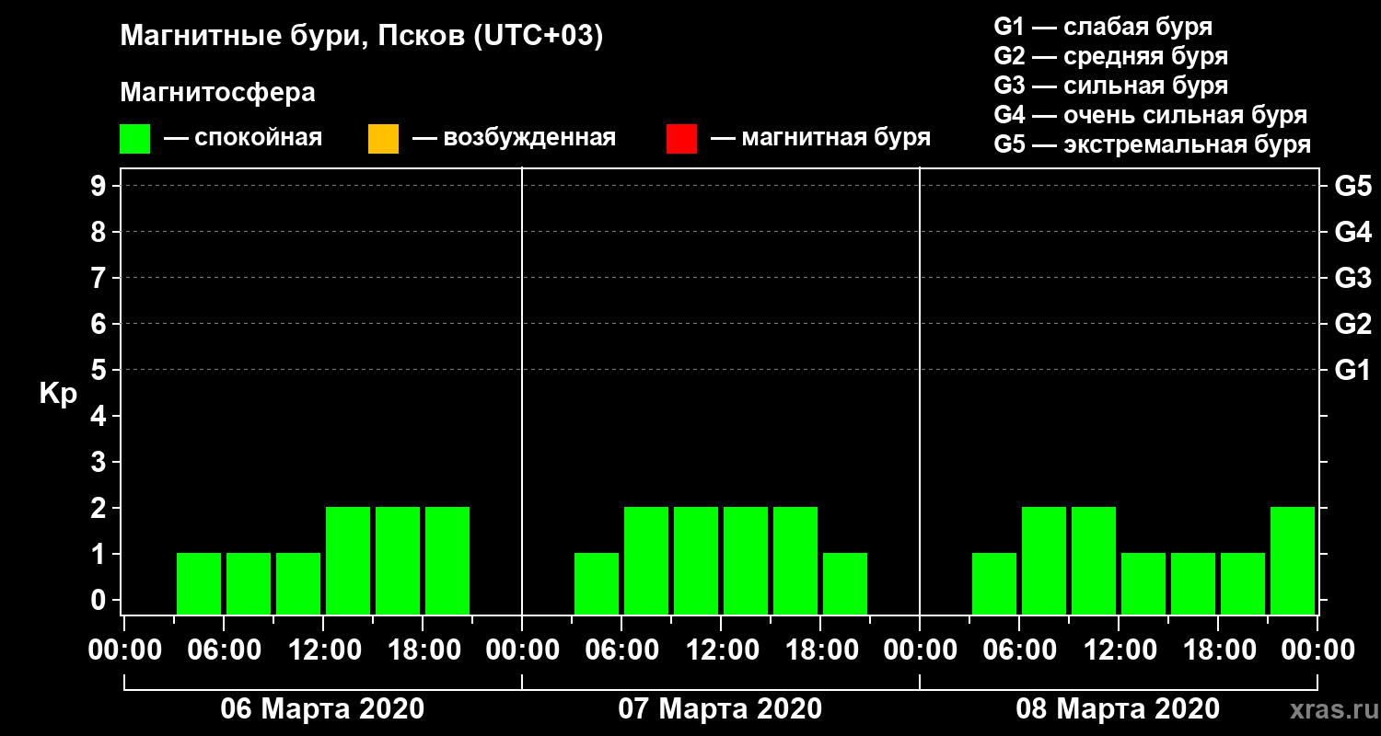1381x736 pixels.
Task: Click the 'G3 — сильная буря' legend line
Action: 1111,86
